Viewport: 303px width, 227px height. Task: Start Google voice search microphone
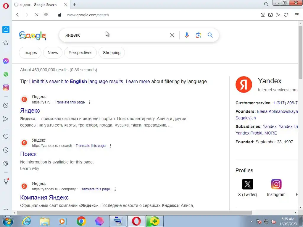(x=186, y=35)
